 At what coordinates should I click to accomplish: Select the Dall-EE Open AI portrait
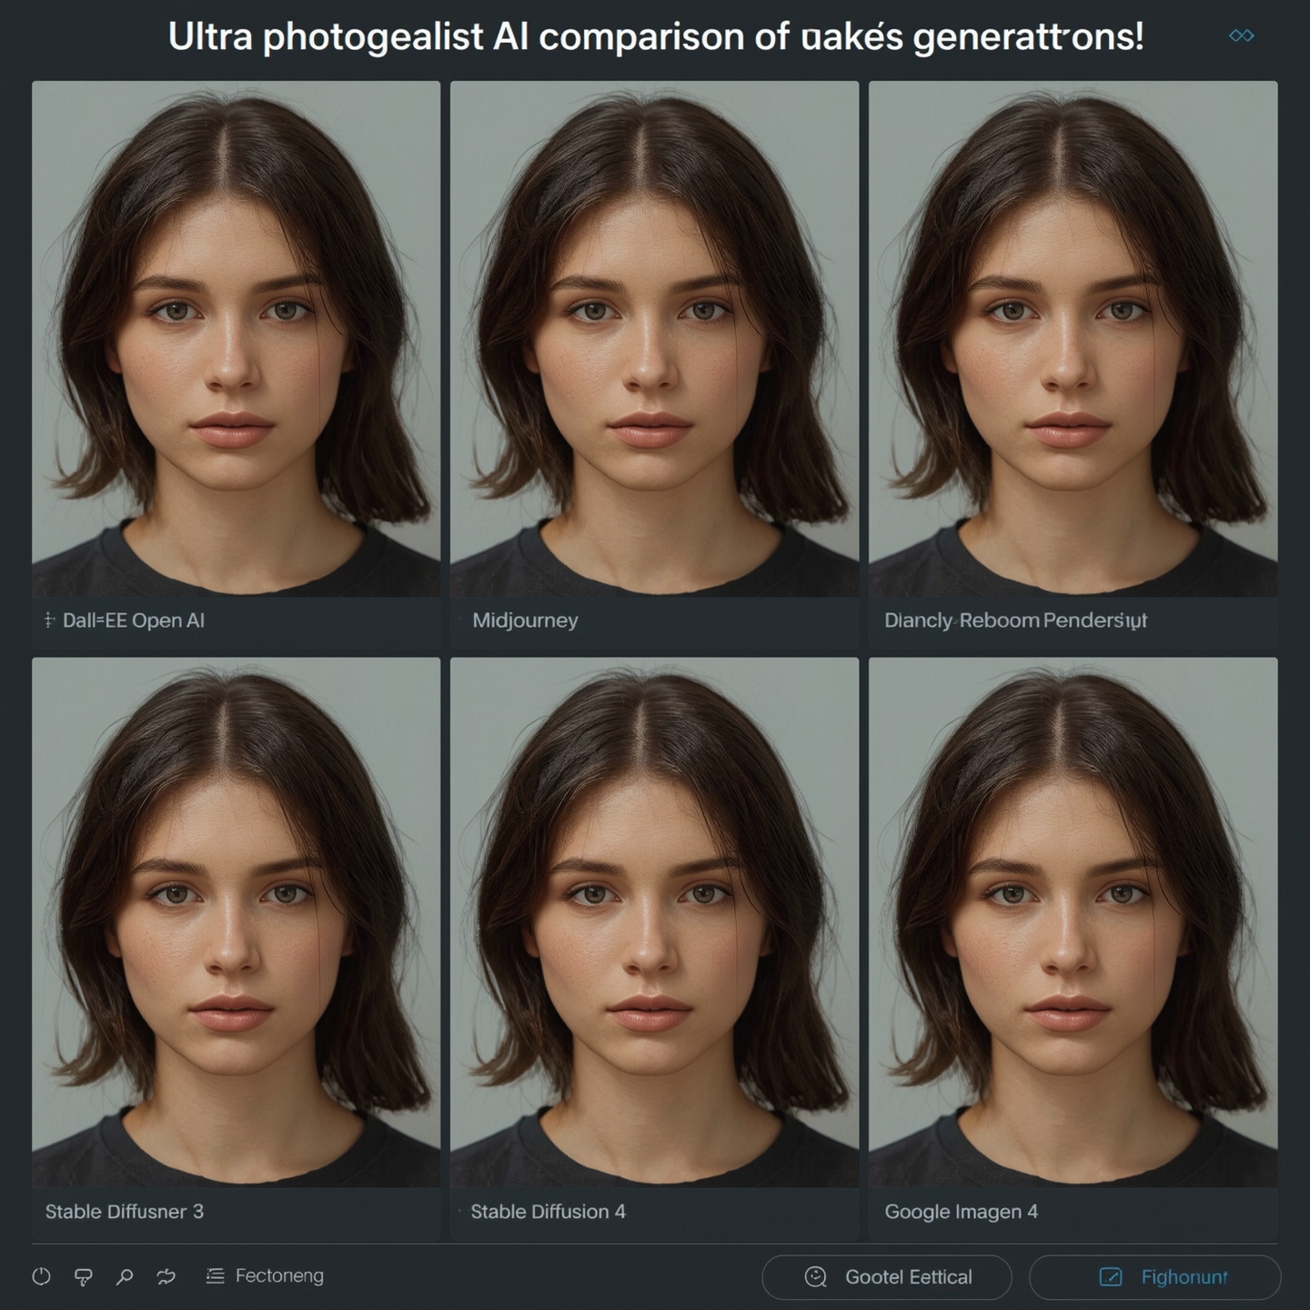coord(236,338)
